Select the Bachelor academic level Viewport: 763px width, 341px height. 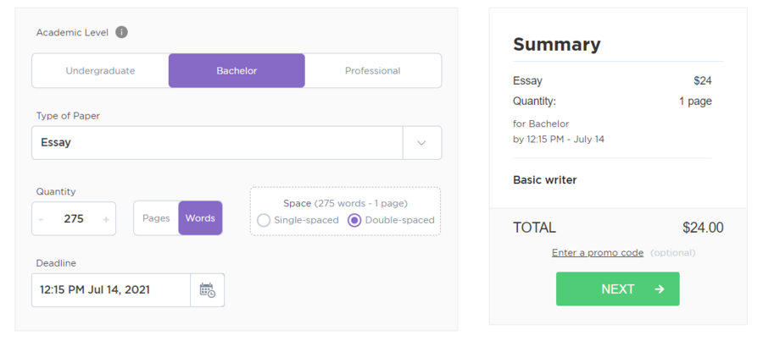(x=237, y=71)
